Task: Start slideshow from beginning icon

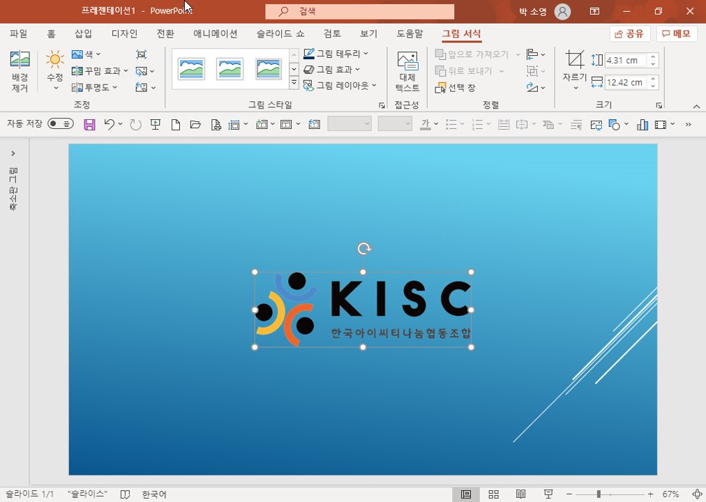Action: [x=156, y=125]
